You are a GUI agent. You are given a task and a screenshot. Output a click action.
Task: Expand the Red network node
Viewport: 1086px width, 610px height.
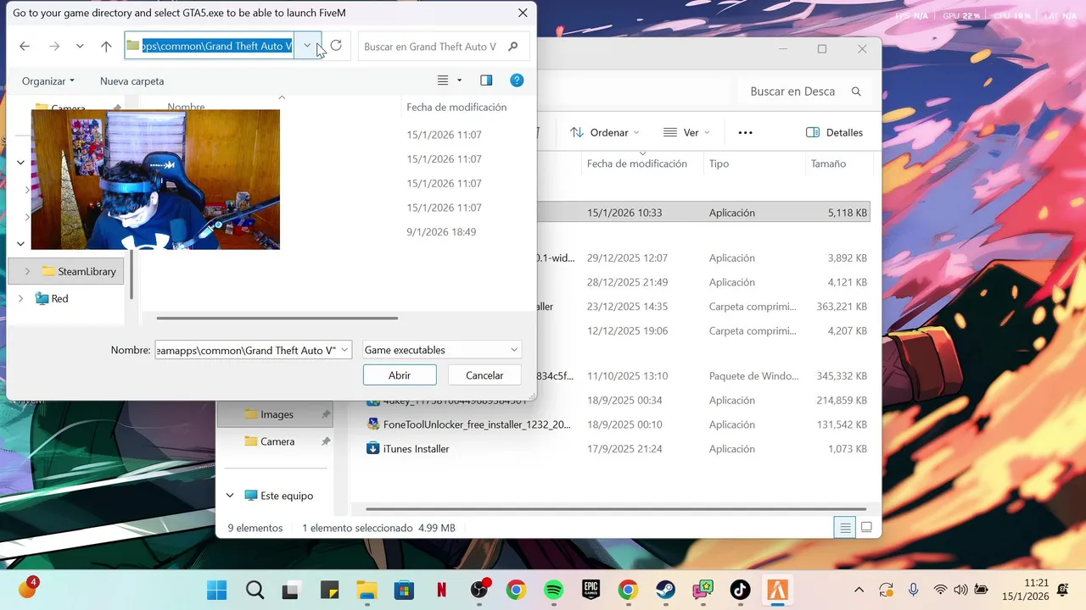click(20, 299)
